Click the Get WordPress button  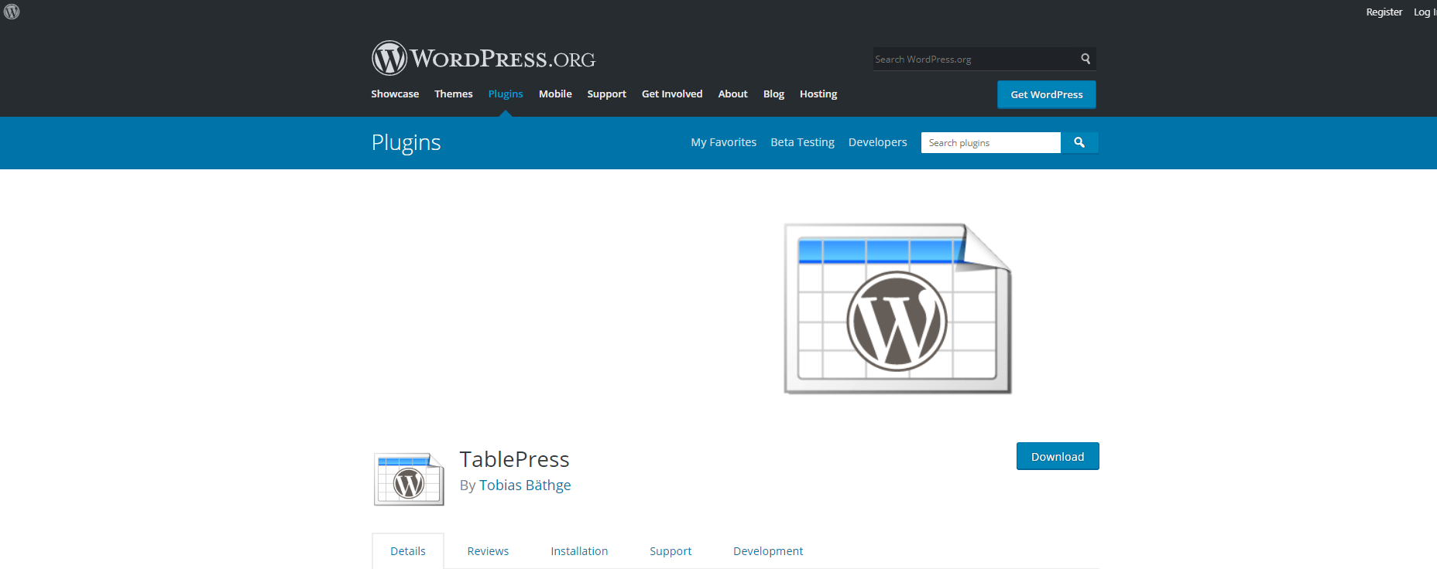[1047, 94]
